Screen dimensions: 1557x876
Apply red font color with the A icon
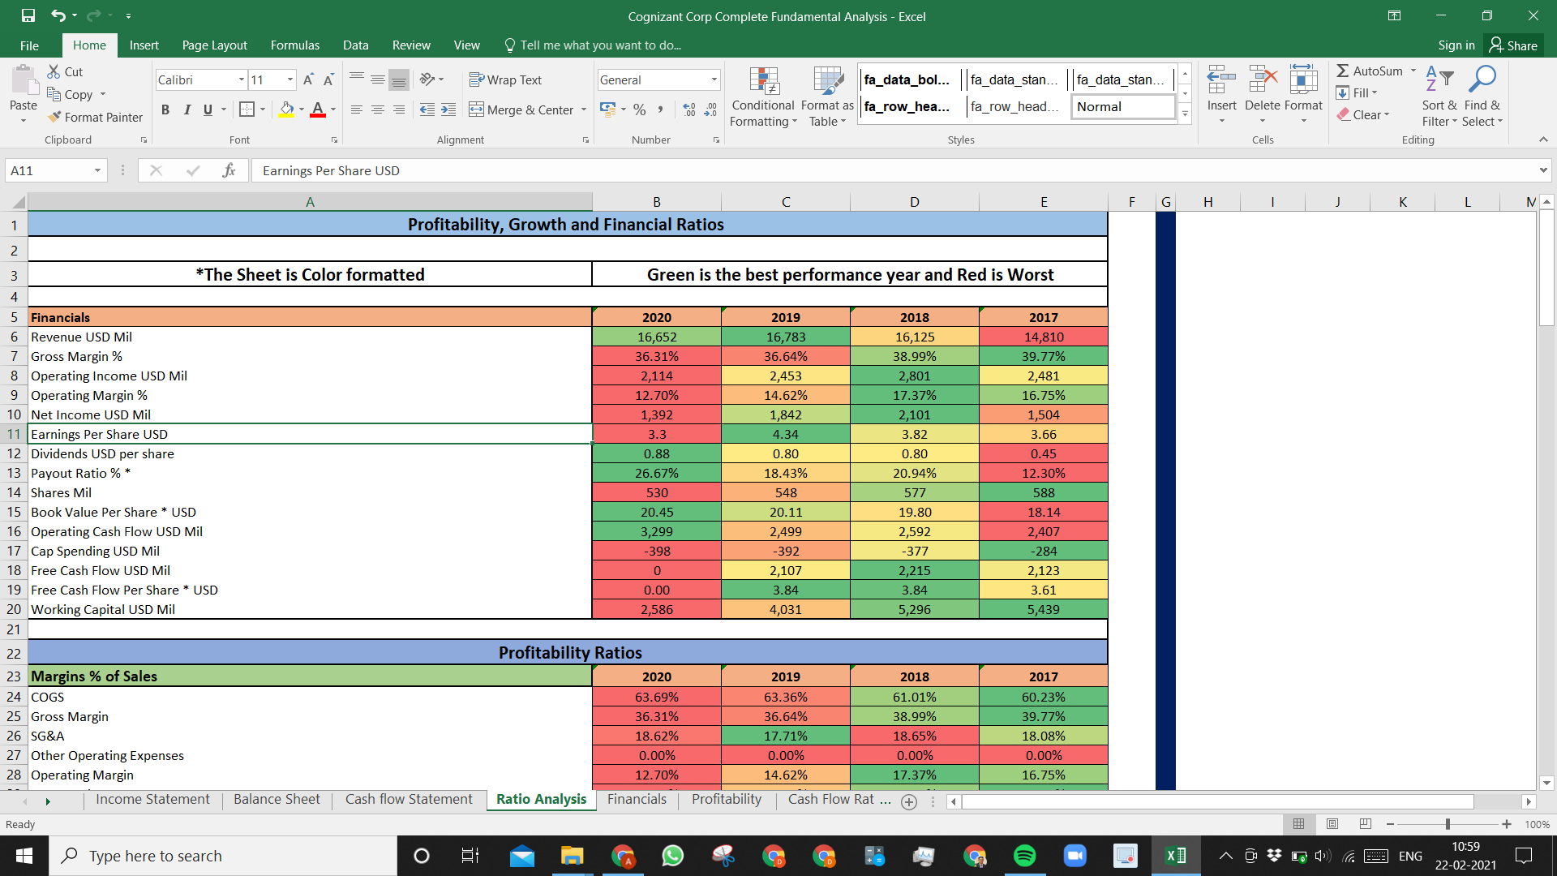coord(318,109)
